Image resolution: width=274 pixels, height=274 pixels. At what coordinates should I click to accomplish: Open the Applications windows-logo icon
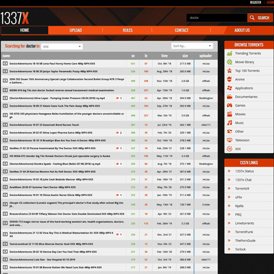click(x=229, y=88)
